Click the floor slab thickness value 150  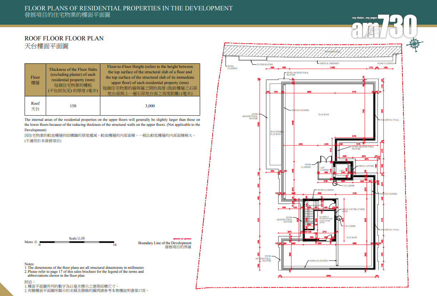pos(73,106)
